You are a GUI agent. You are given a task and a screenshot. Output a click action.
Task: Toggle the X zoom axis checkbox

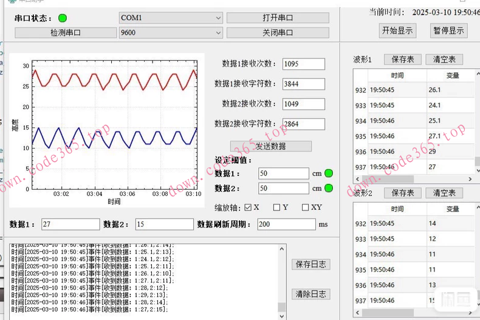point(248,207)
